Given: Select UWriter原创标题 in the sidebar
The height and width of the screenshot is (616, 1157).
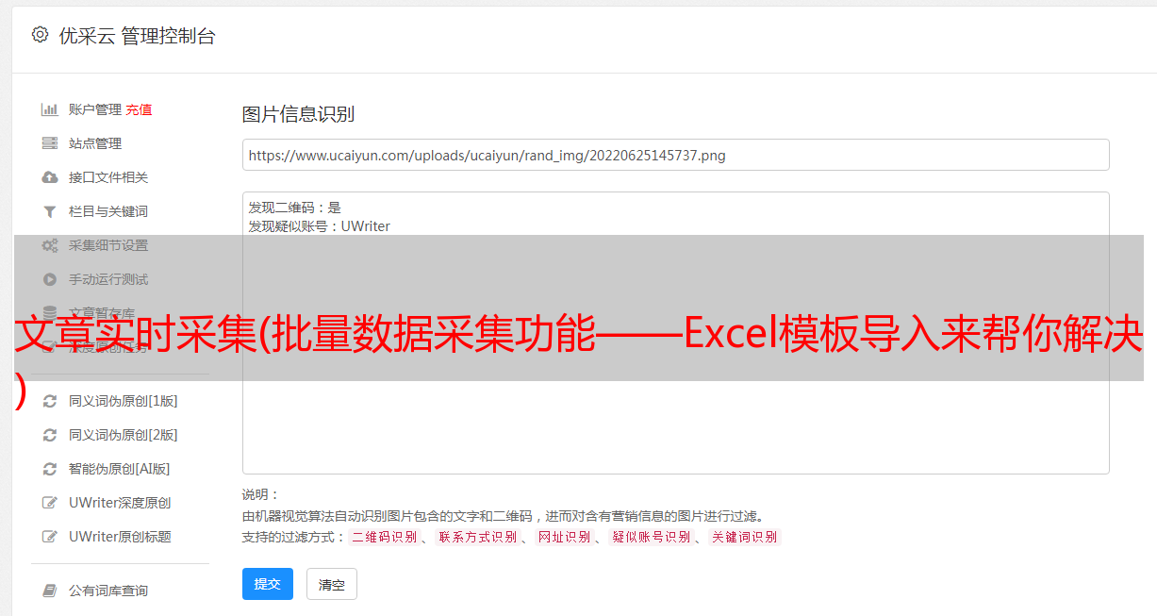Looking at the screenshot, I should [x=120, y=537].
